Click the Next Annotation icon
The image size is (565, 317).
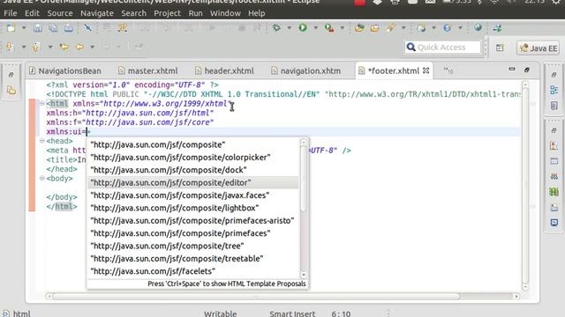point(10,47)
